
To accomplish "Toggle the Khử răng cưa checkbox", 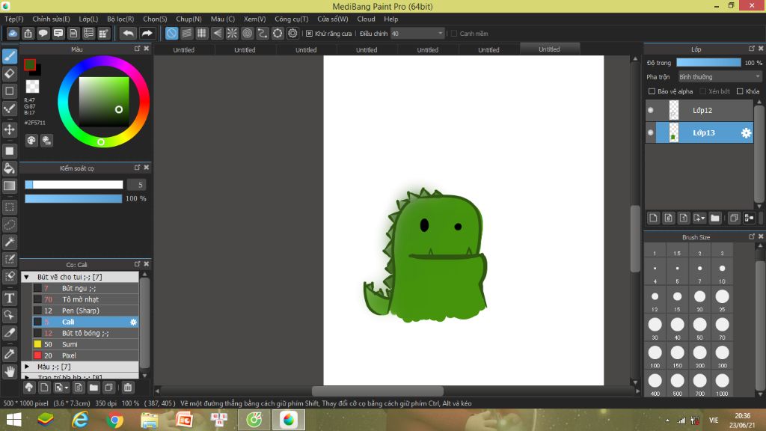I will click(x=309, y=33).
